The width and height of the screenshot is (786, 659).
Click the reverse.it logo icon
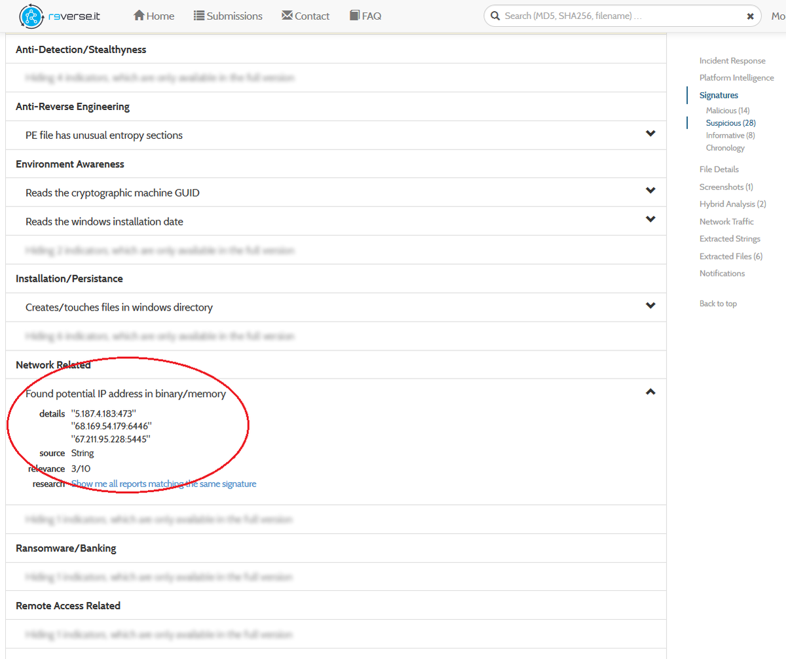pos(32,16)
